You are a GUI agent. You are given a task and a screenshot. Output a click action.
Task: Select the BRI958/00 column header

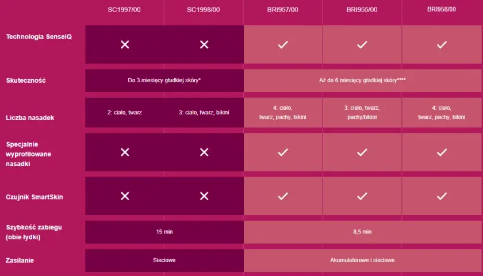442,9
